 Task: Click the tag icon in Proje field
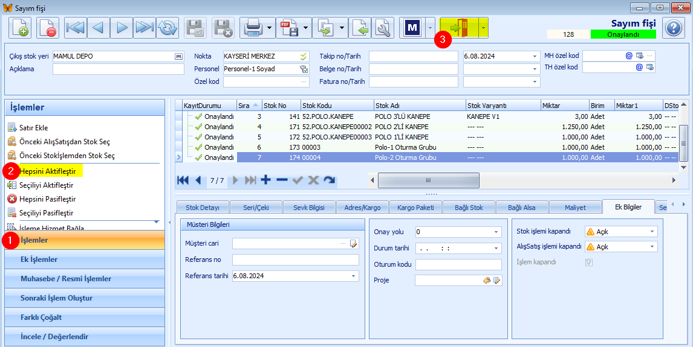click(487, 280)
